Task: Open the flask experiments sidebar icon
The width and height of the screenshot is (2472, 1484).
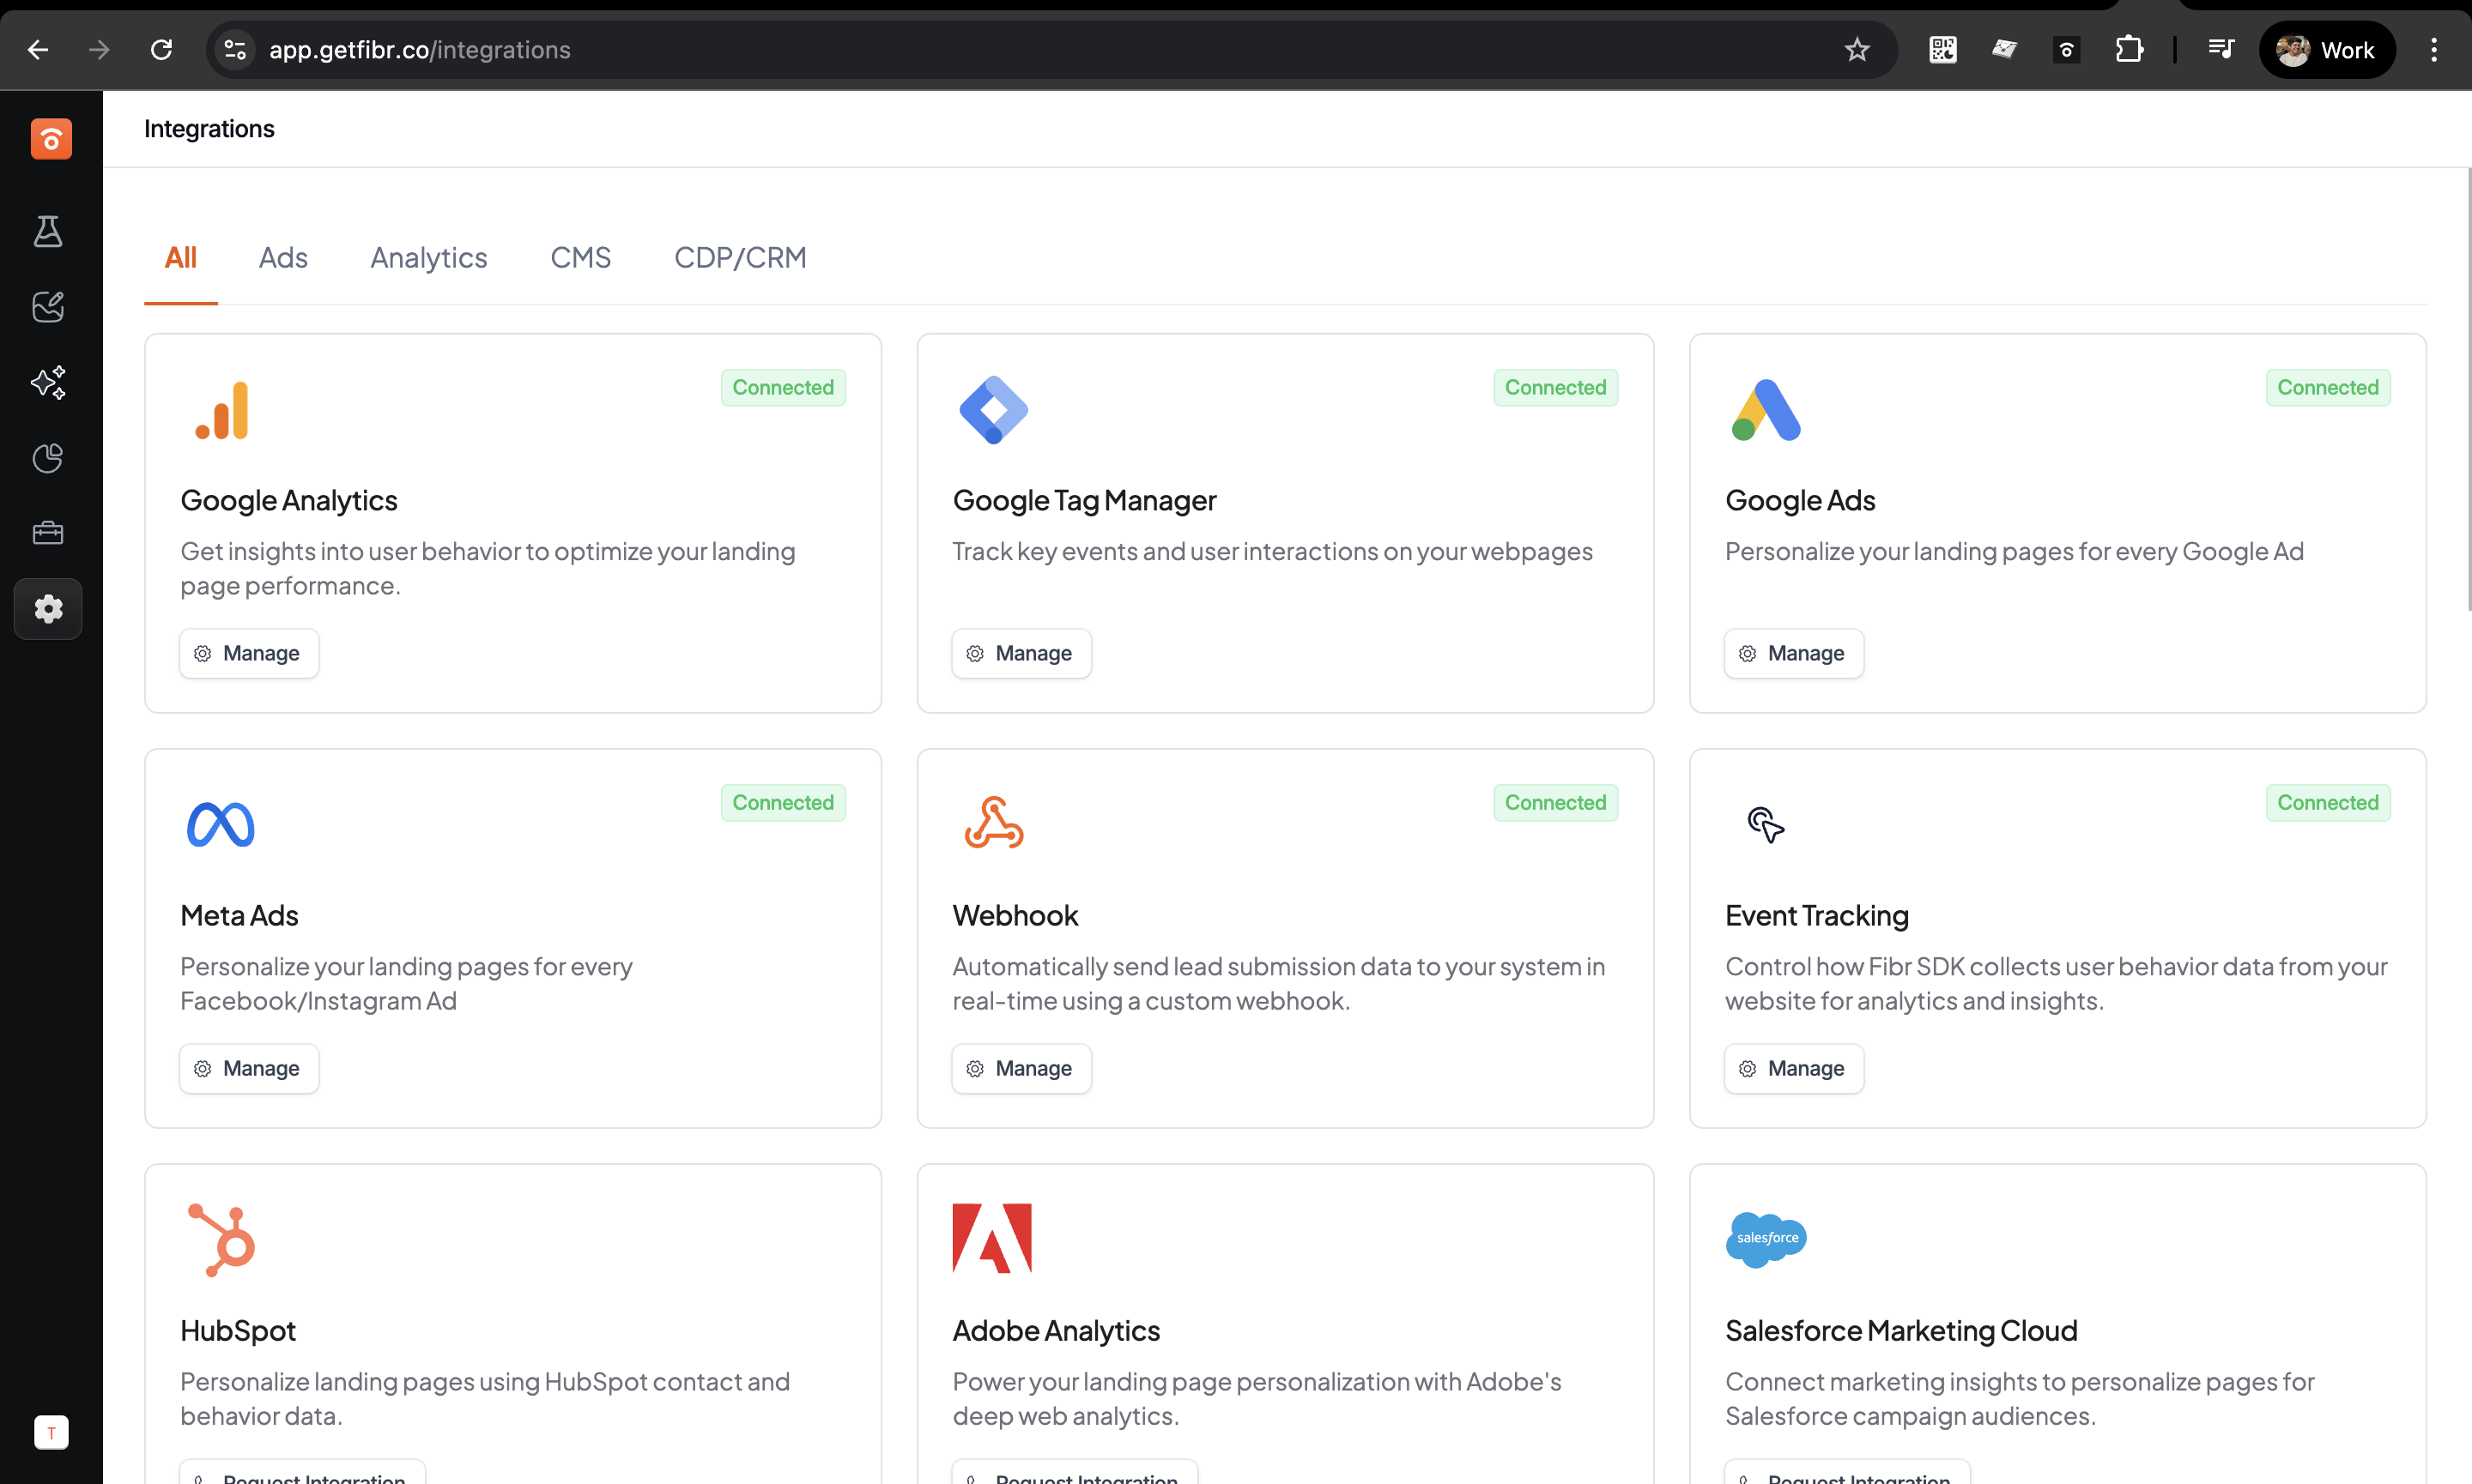Action: [x=48, y=231]
